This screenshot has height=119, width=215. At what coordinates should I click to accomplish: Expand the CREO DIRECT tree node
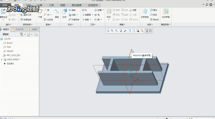[x=2, y=60]
